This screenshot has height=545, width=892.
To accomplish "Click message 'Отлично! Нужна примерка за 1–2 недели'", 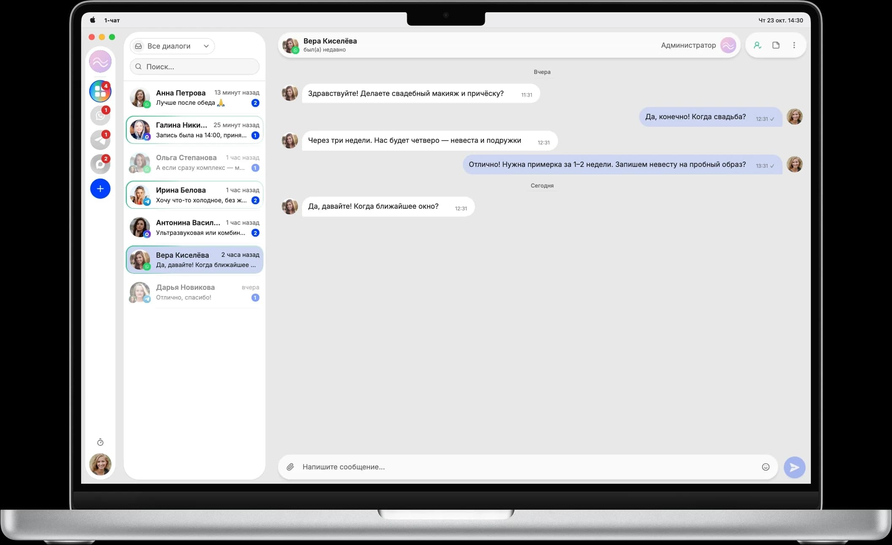I will coord(623,164).
